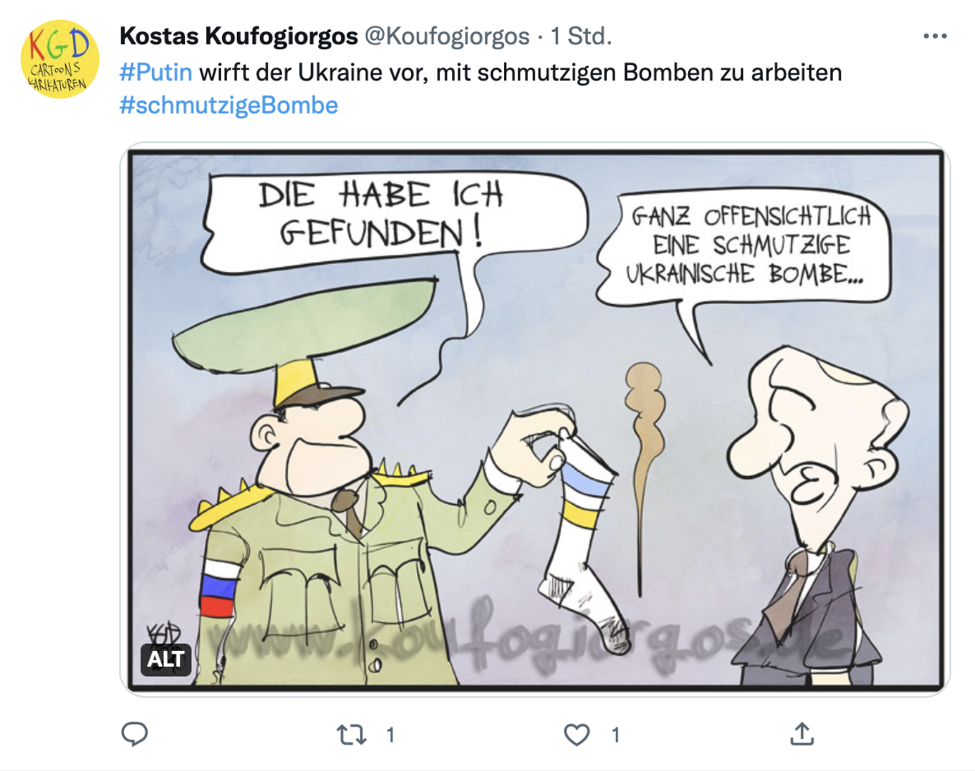Open the #schmutzigeBombe hashtag
The width and height of the screenshot is (975, 771).
click(228, 105)
